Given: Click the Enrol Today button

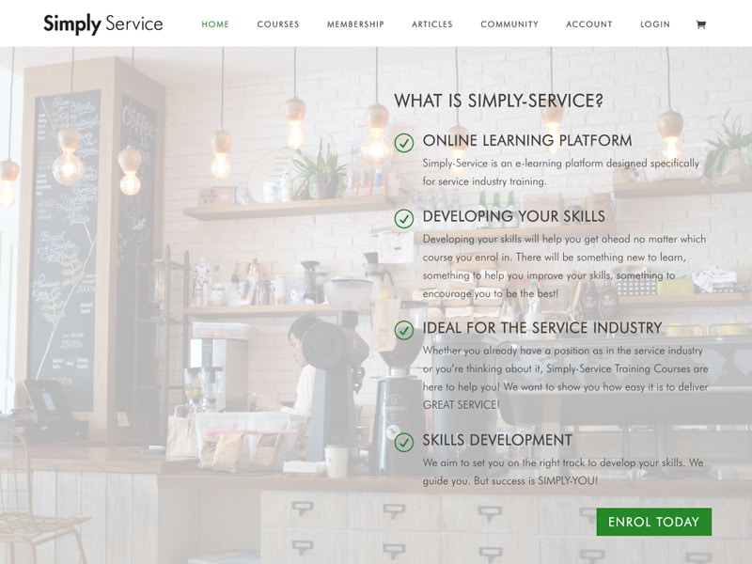Looking at the screenshot, I should pyautogui.click(x=654, y=522).
